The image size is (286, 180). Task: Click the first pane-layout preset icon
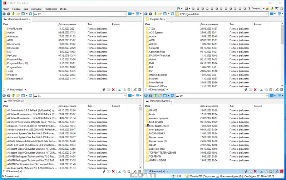(193, 9)
